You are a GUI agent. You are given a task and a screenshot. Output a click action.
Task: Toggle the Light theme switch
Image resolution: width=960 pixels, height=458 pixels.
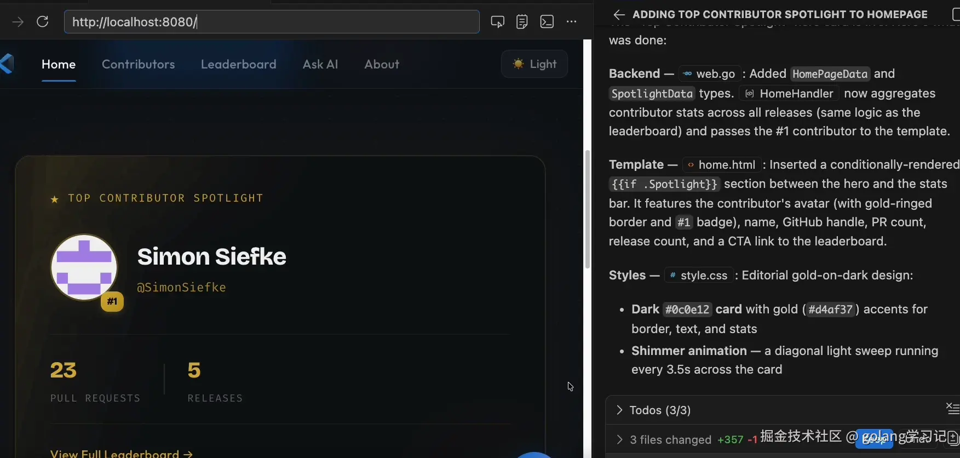(x=534, y=64)
